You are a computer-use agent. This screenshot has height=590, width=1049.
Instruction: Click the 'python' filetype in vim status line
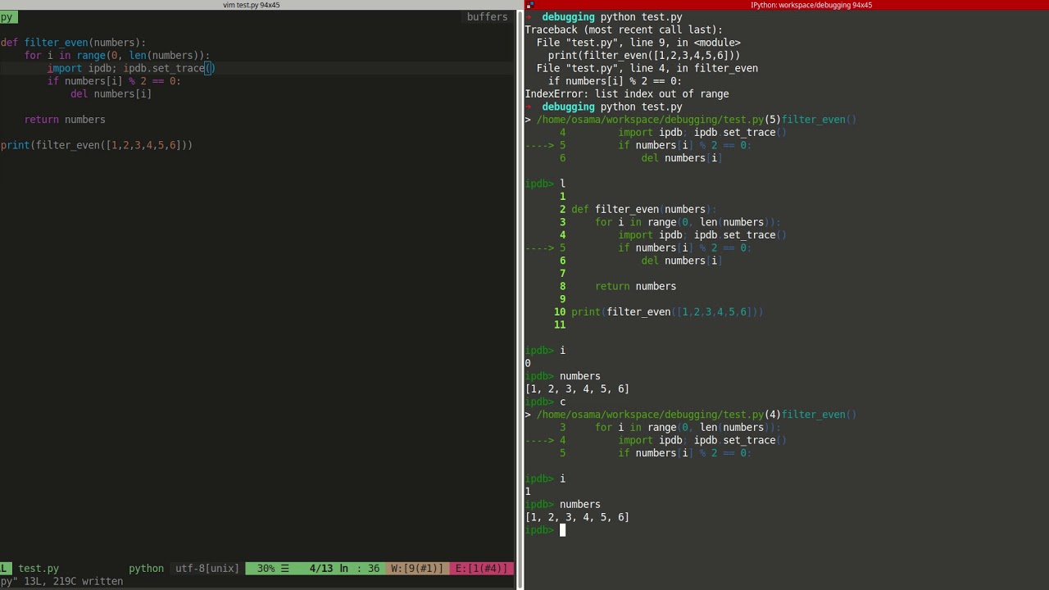tap(146, 568)
